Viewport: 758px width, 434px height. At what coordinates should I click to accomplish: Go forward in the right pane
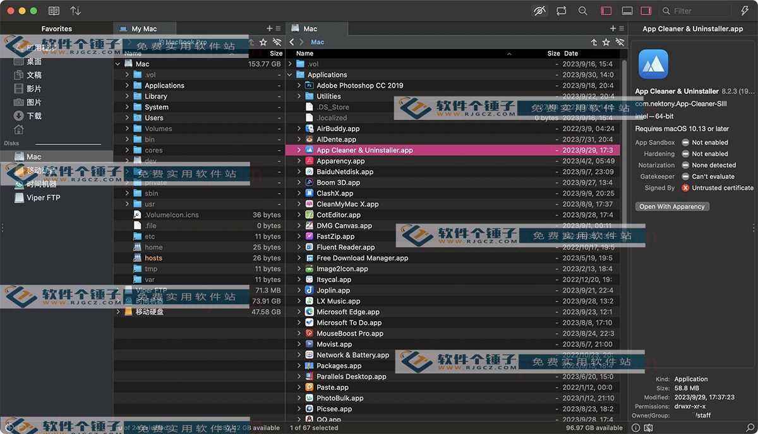coord(302,42)
